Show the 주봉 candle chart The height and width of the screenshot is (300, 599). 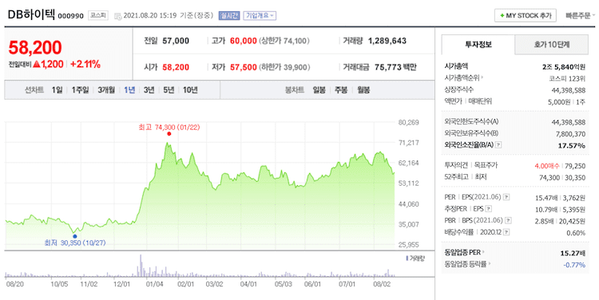pos(341,90)
